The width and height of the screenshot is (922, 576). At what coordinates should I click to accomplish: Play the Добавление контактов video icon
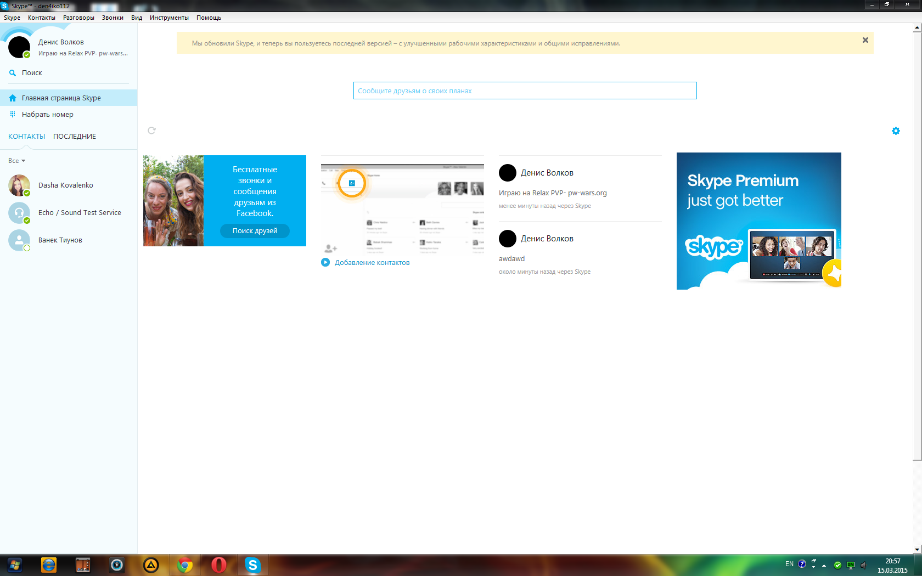(x=325, y=262)
